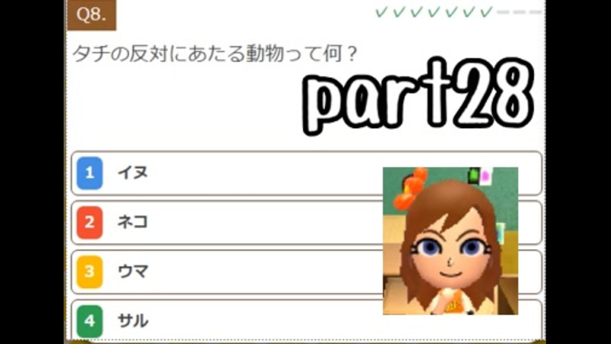Click the first green checkmark in progress row
Viewport: 611px width, 344px height.
381,12
